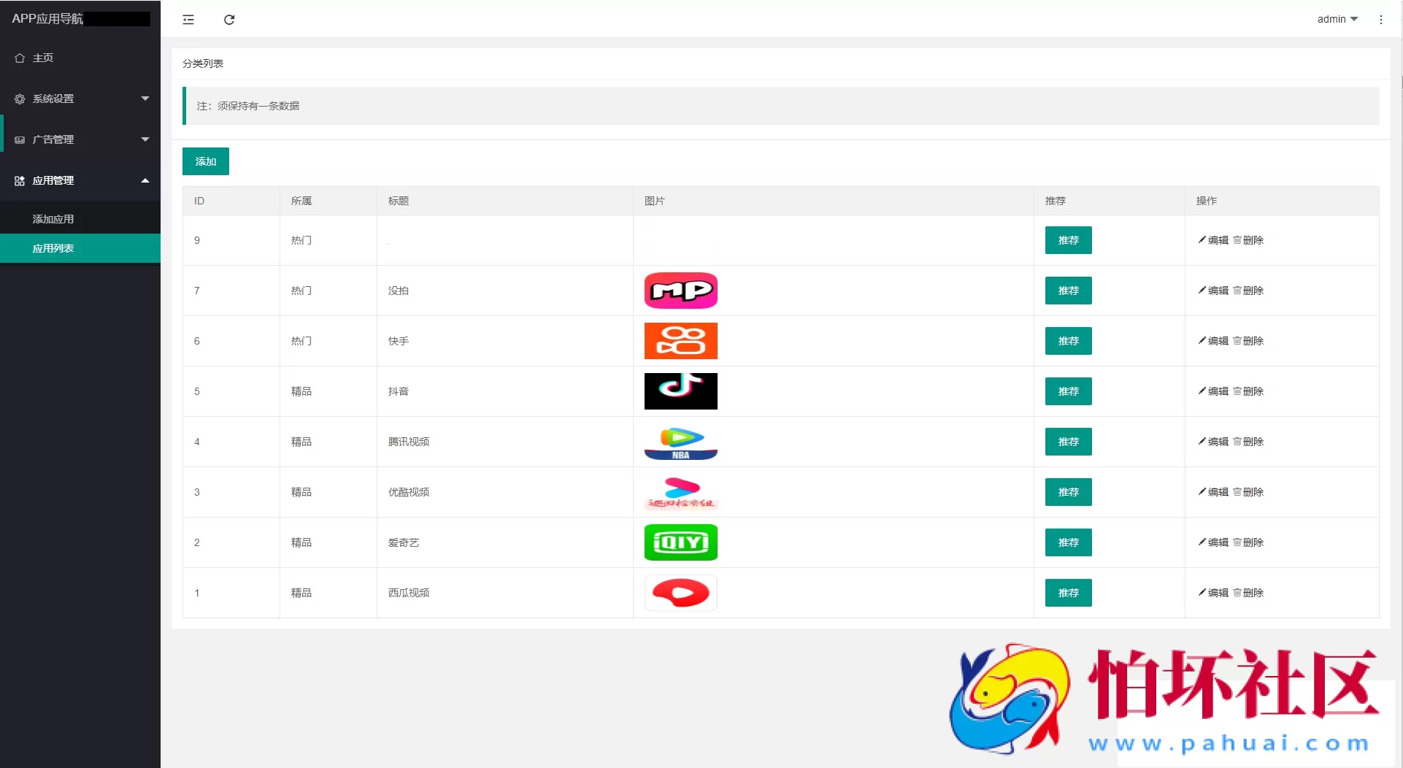1403x768 pixels.
Task: Toggle the 推荐 button for 腾讯视频
Action: [1068, 442]
